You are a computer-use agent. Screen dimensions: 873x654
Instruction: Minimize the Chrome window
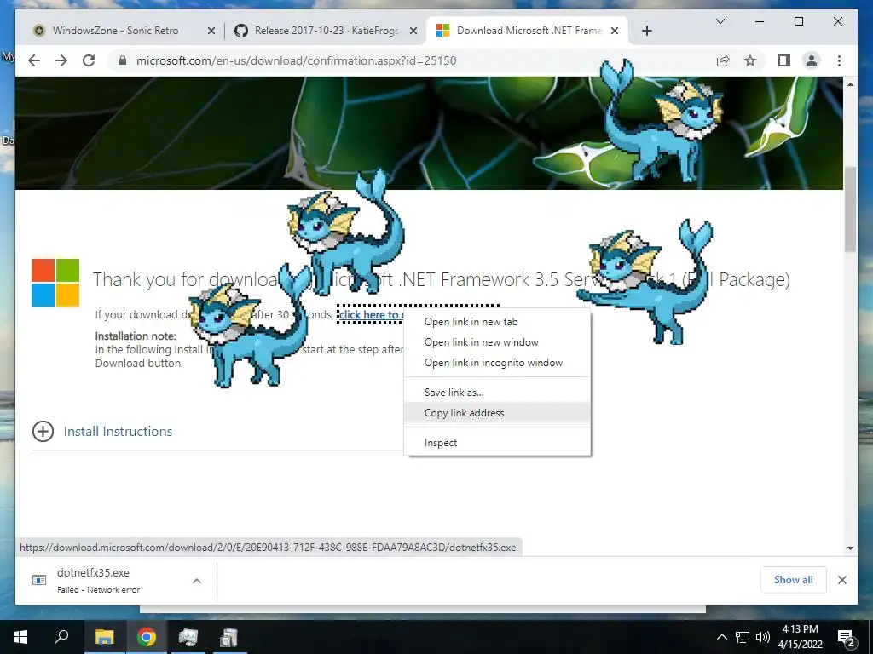pyautogui.click(x=760, y=21)
